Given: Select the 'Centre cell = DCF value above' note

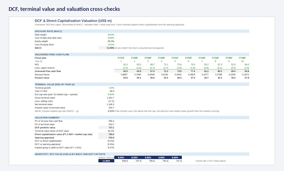Looking at the screenshot, I should pyautogui.click(x=210, y=161).
